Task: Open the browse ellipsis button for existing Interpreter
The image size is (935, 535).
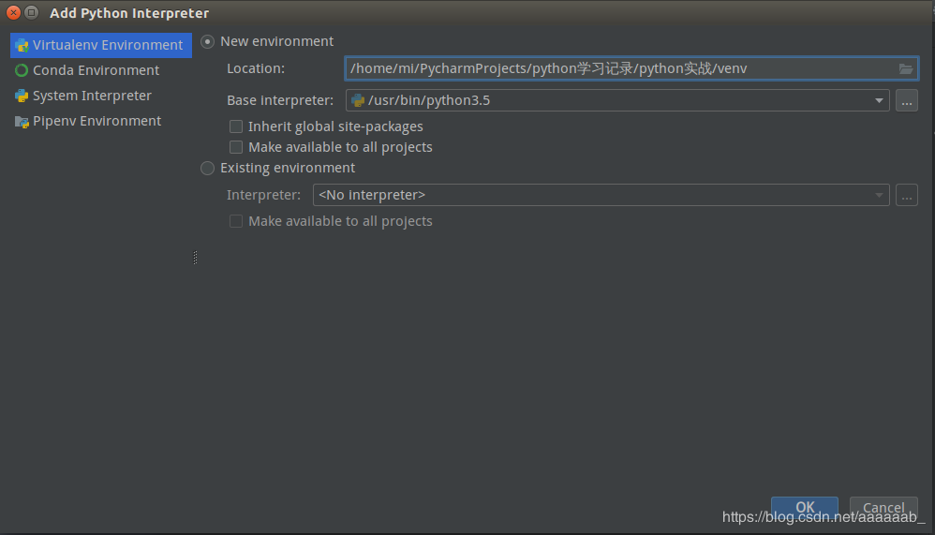Action: click(906, 195)
